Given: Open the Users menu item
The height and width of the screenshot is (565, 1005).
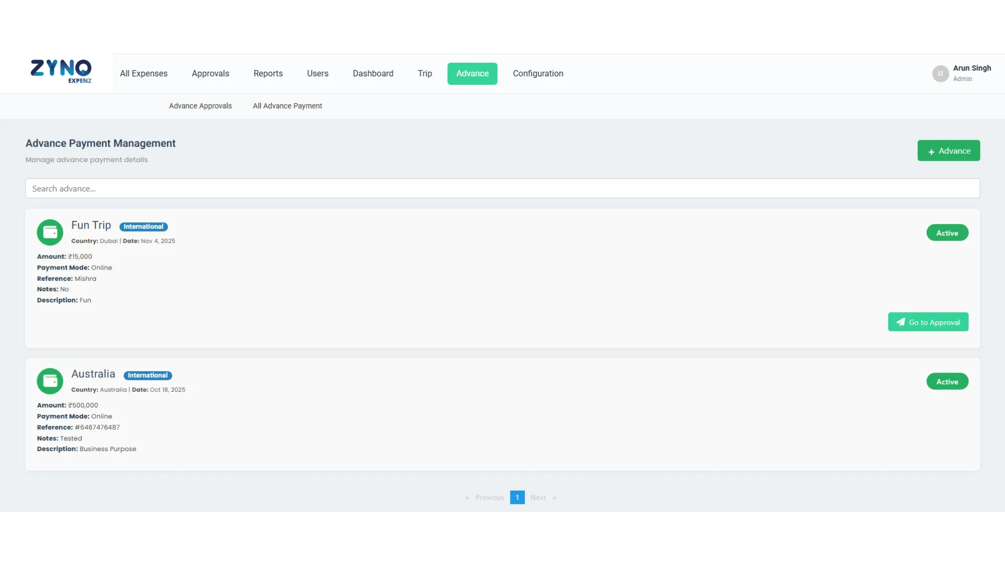Looking at the screenshot, I should click(317, 74).
